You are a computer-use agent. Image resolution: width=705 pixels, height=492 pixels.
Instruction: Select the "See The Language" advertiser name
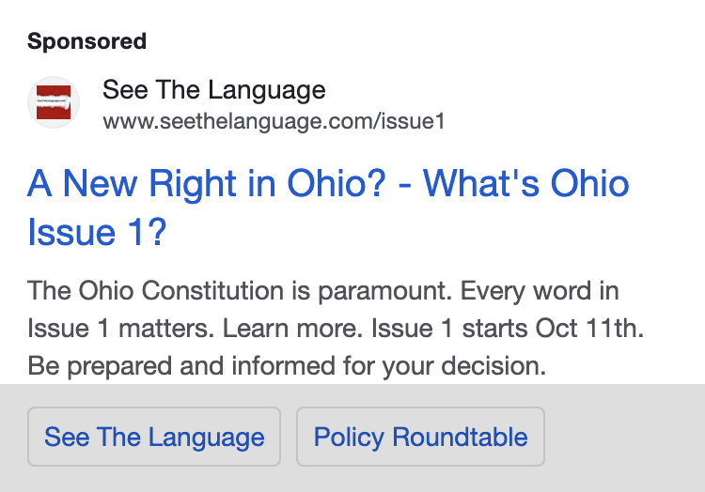click(214, 90)
